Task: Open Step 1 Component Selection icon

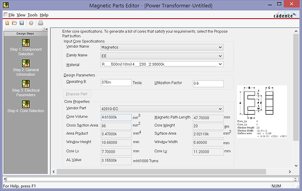Action: click(26, 43)
